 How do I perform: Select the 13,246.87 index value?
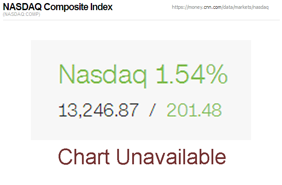click(x=99, y=109)
